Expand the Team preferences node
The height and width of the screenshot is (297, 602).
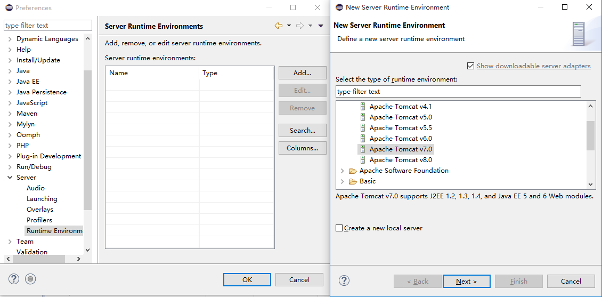coord(10,242)
